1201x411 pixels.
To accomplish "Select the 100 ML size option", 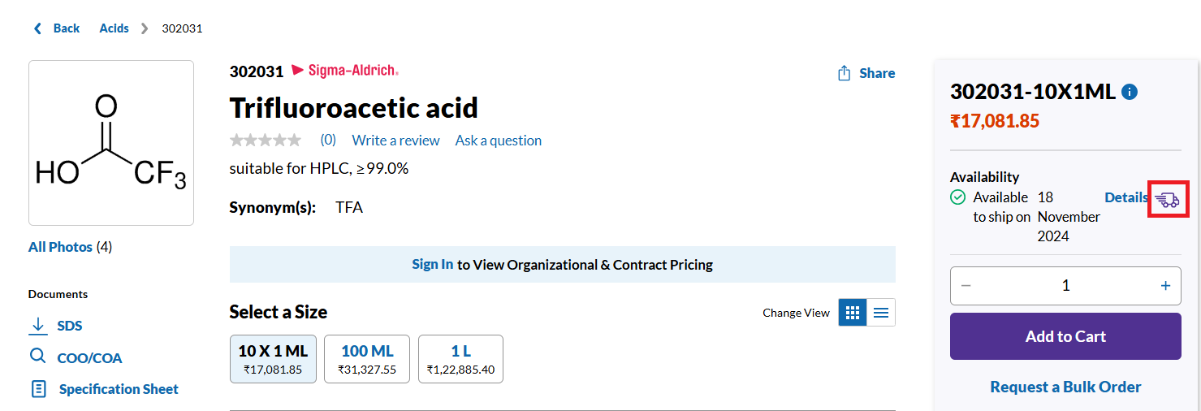I will pos(367,359).
